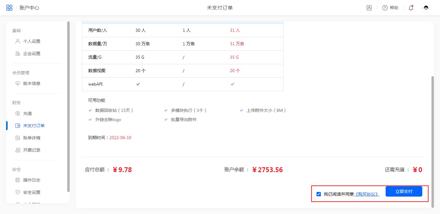The image size is (440, 214).
Task: Click the 版本信息 diamond icon
Action: [x=18, y=83]
